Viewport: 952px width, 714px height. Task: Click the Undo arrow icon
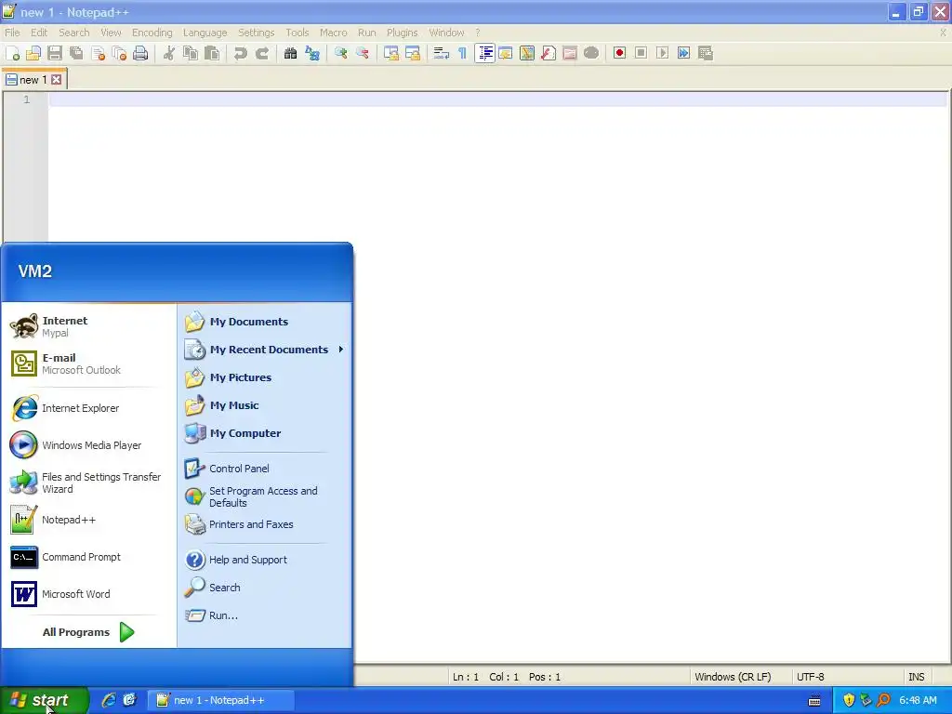click(x=241, y=53)
